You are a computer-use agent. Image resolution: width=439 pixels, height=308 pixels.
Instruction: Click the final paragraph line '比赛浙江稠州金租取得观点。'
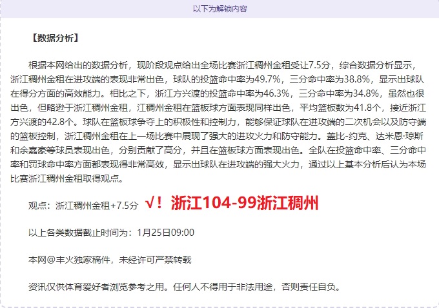point(67,178)
